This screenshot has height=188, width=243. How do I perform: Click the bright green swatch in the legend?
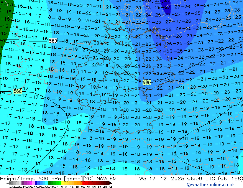tap(60, 183)
